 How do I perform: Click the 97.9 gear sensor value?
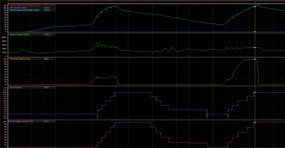46,121
